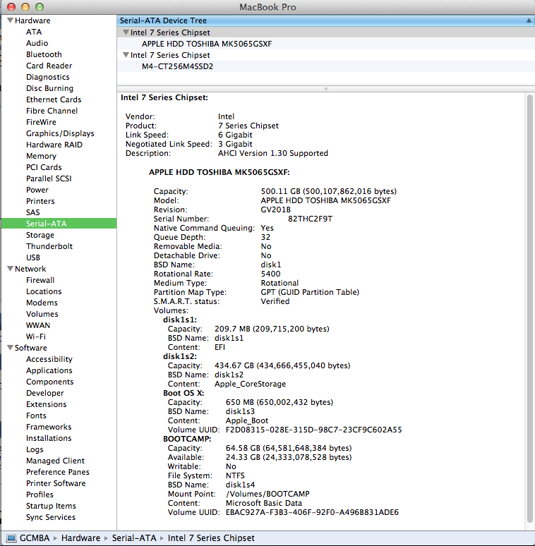Open Logs entry

(x=35, y=449)
